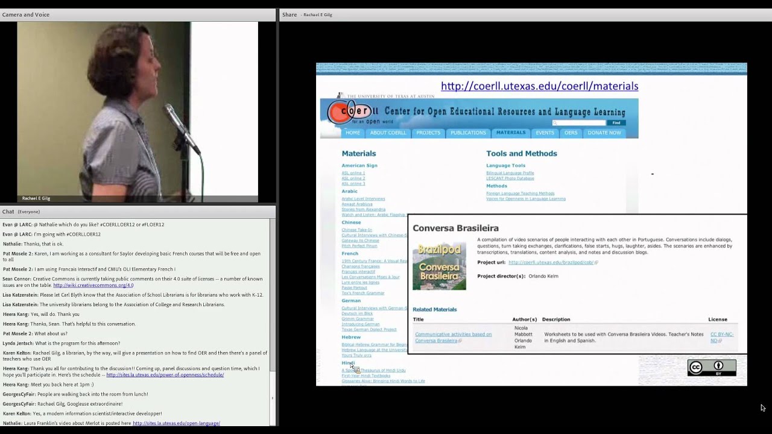Open the Grimm Grammar link

coord(358,319)
